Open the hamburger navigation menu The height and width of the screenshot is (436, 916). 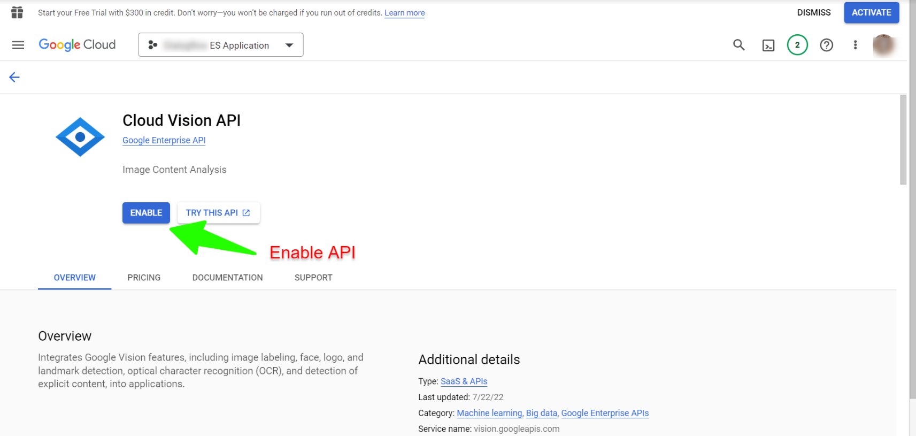[x=18, y=45]
